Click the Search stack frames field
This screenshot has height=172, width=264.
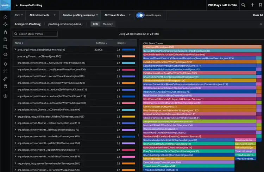(35, 34)
